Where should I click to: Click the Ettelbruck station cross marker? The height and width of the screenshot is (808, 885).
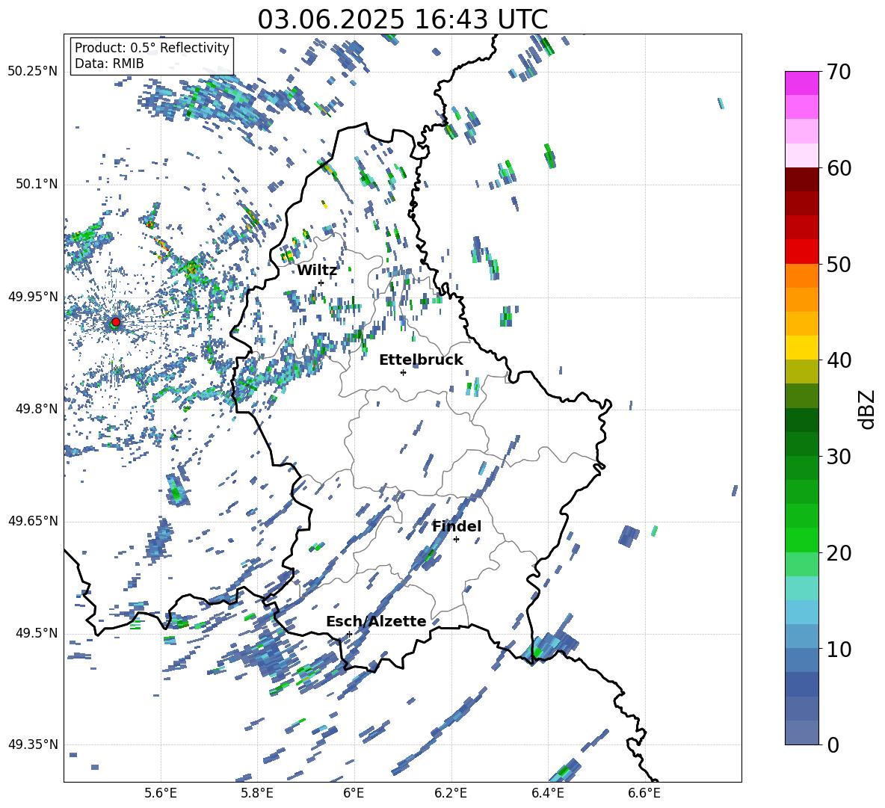click(403, 372)
